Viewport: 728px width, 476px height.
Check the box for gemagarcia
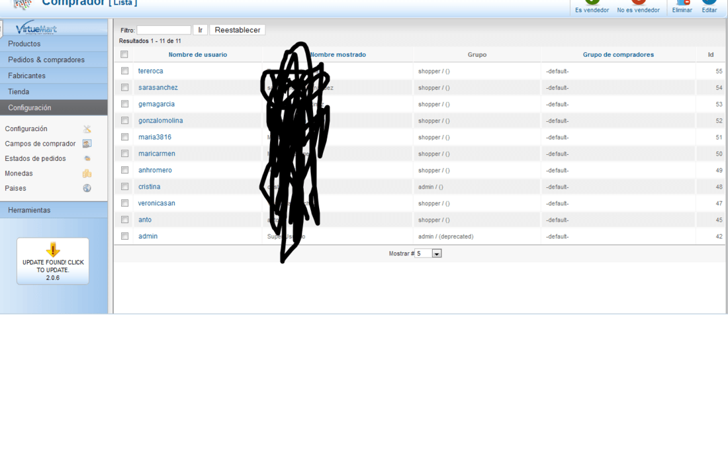coord(125,103)
